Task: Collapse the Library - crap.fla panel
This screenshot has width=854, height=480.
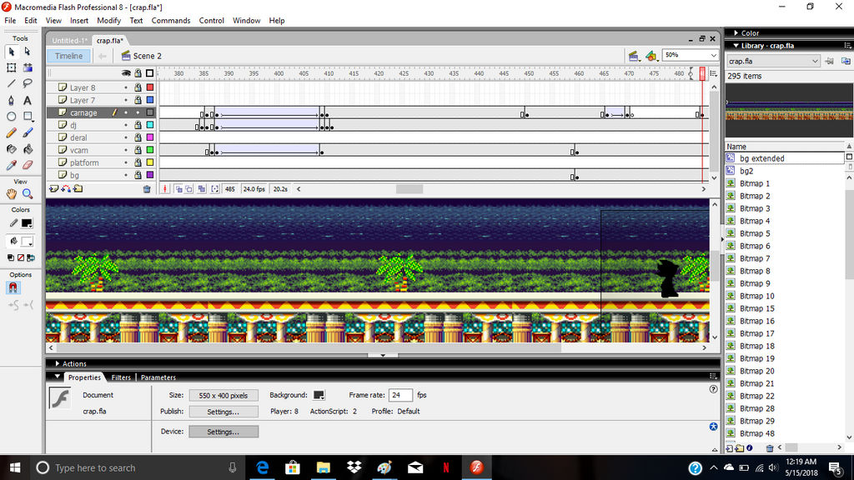Action: tap(736, 46)
